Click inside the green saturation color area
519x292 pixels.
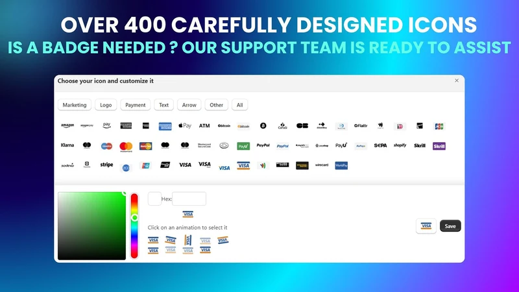[91, 226]
